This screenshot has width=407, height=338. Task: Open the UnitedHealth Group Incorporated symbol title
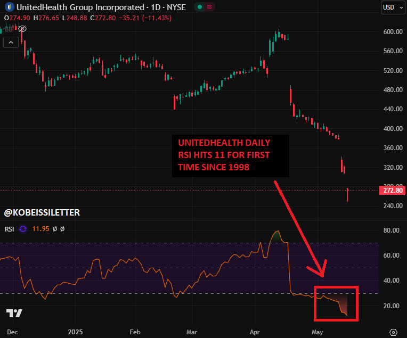pyautogui.click(x=101, y=7)
